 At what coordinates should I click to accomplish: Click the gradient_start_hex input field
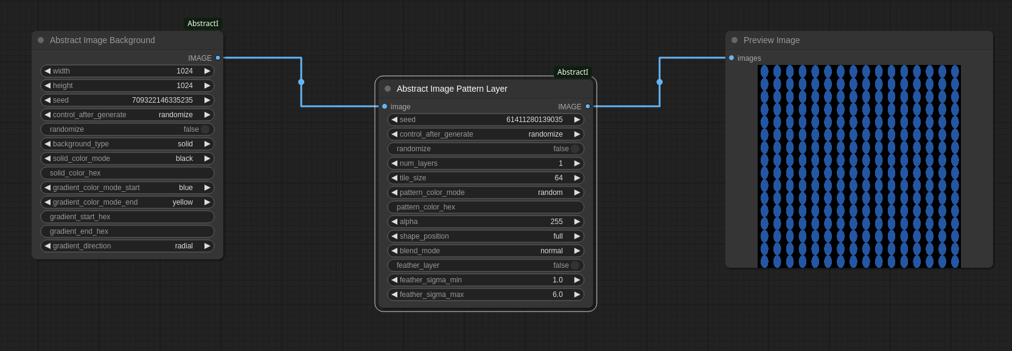coord(127,217)
